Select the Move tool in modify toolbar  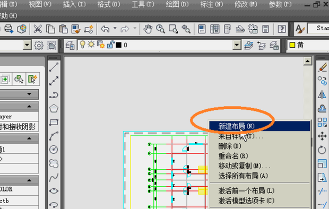pos(322,136)
